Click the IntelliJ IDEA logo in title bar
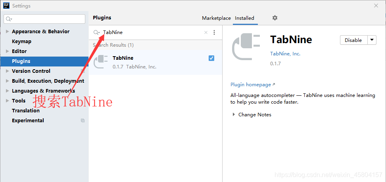Screen dimensions: 386x182 pos(6,6)
